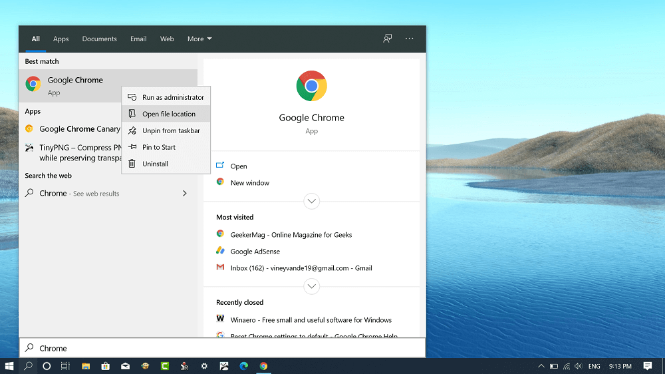Click the TinyPNG panda icon
The width and height of the screenshot is (665, 374).
29,148
